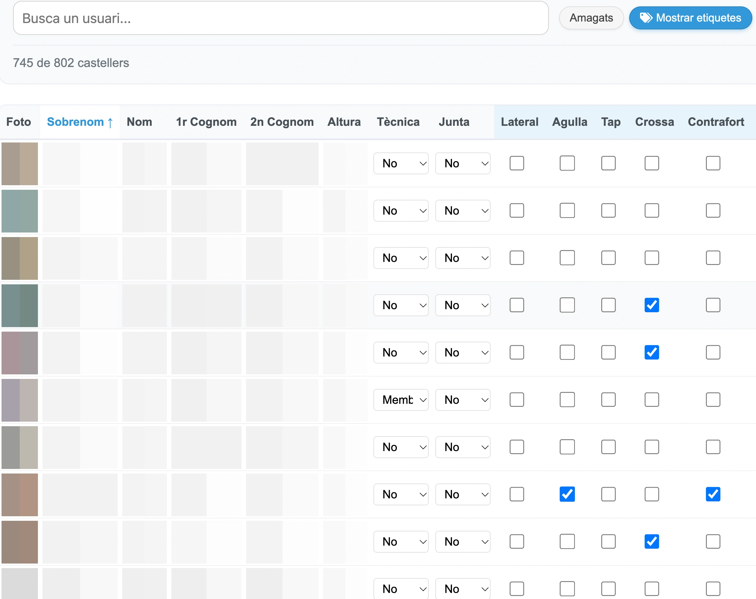The width and height of the screenshot is (756, 599).
Task: Uncheck the checked Agulla checkbox
Action: pyautogui.click(x=567, y=494)
